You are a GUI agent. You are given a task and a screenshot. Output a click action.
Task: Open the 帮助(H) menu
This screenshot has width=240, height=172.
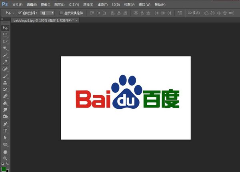160,5
